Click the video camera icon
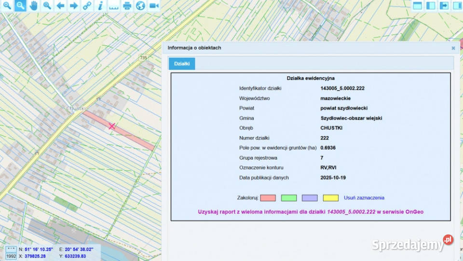The height and width of the screenshot is (261, 463). click(154, 6)
